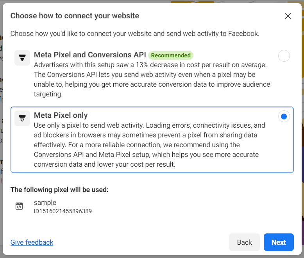304x258 pixels.
Task: Open the Give feedback link
Action: coord(32,242)
